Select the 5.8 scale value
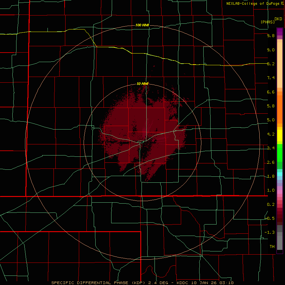 pos(271,106)
